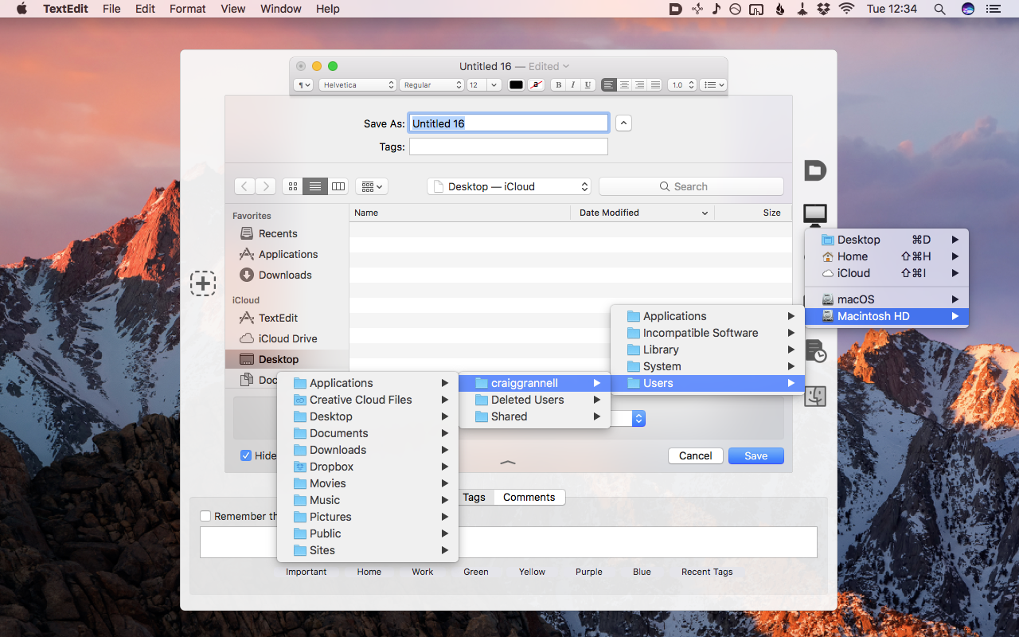Screen dimensions: 1019x637
Task: Align text left in TextEdit toolbar
Action: (x=609, y=85)
